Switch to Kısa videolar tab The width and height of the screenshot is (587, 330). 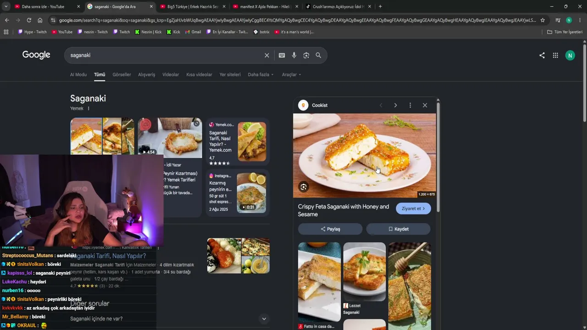(199, 75)
